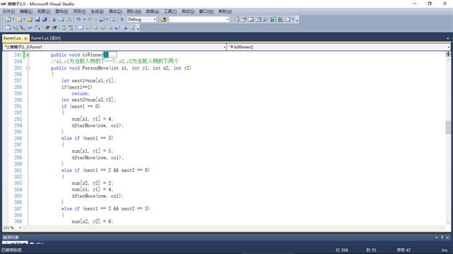Screen dimensions: 453x254
Task: Open the Tools menu
Action: click(x=170, y=11)
